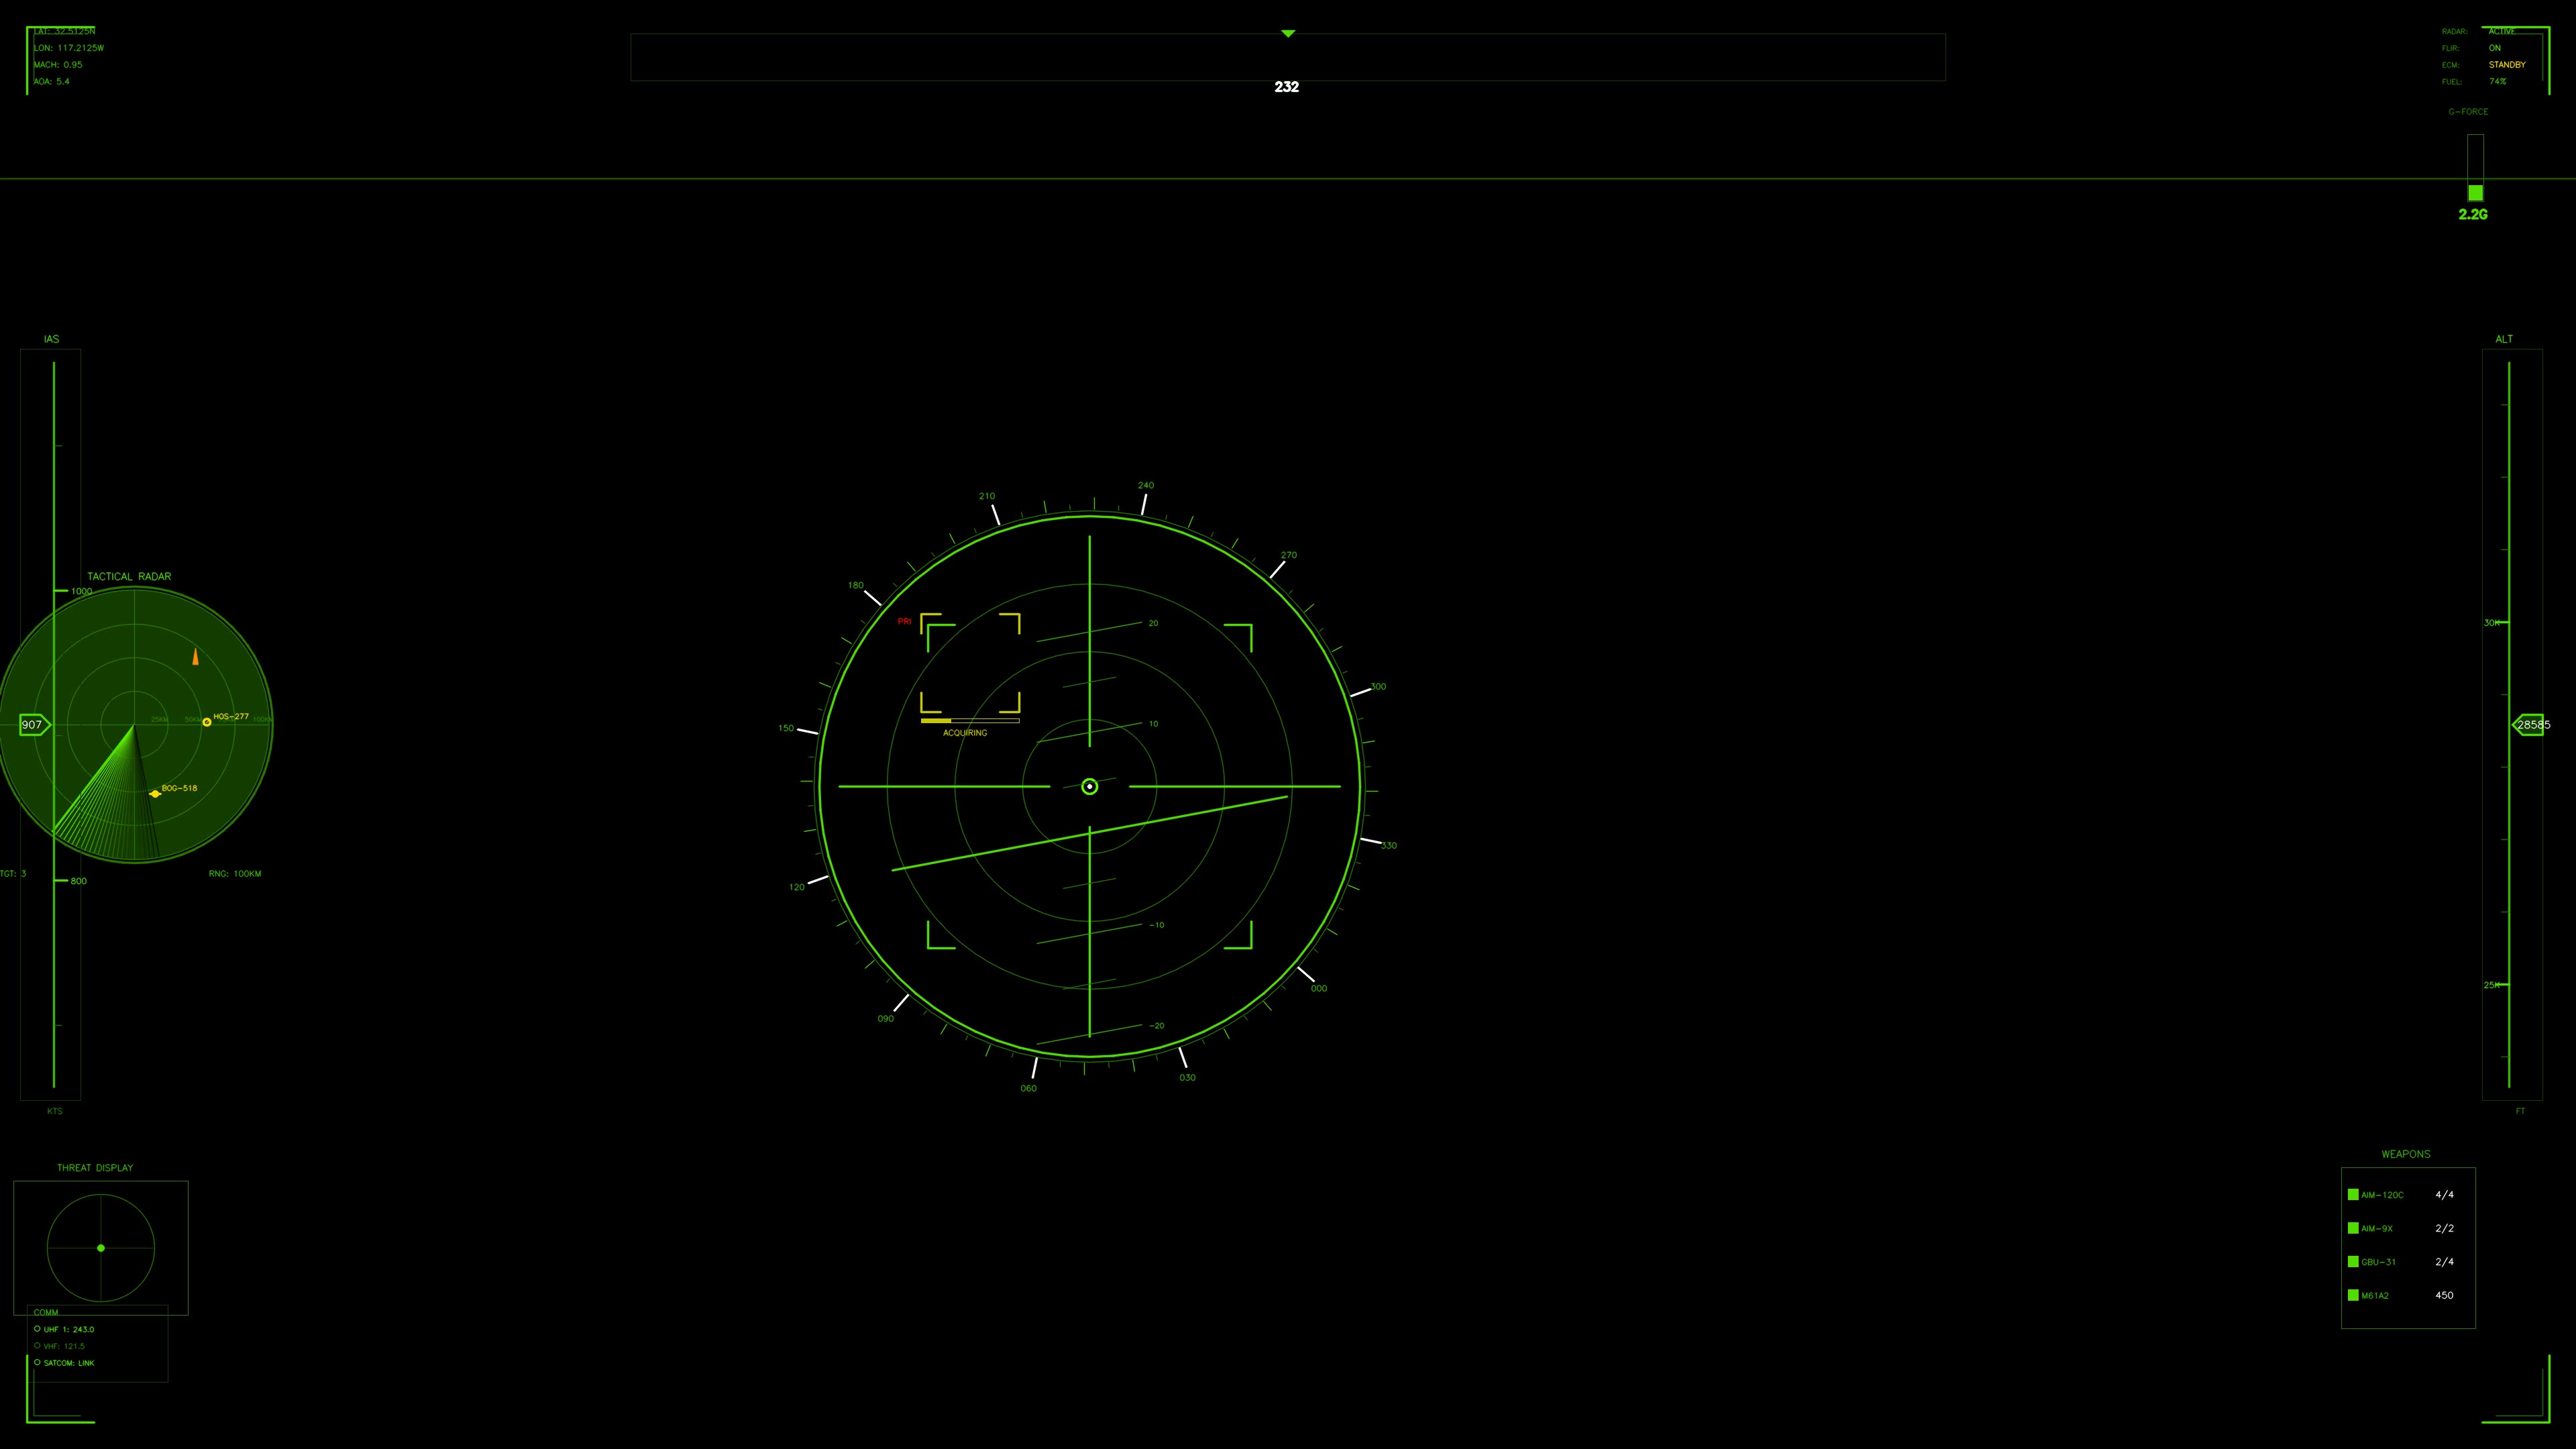
Task: Select the AIM-9X missile status icon
Action: click(2354, 1228)
